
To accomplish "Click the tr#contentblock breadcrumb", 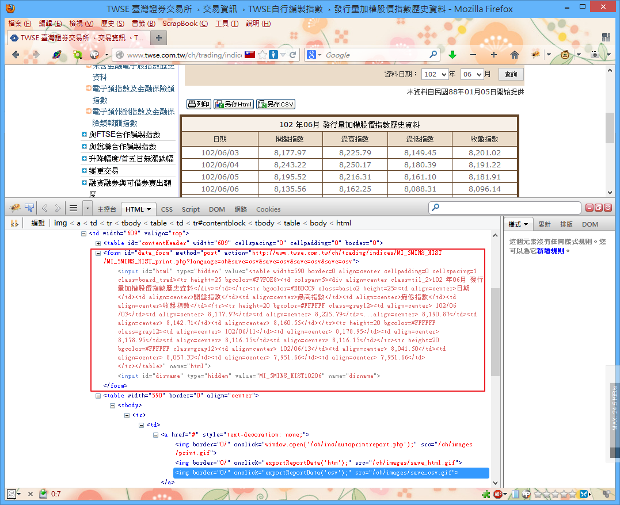I will point(219,223).
